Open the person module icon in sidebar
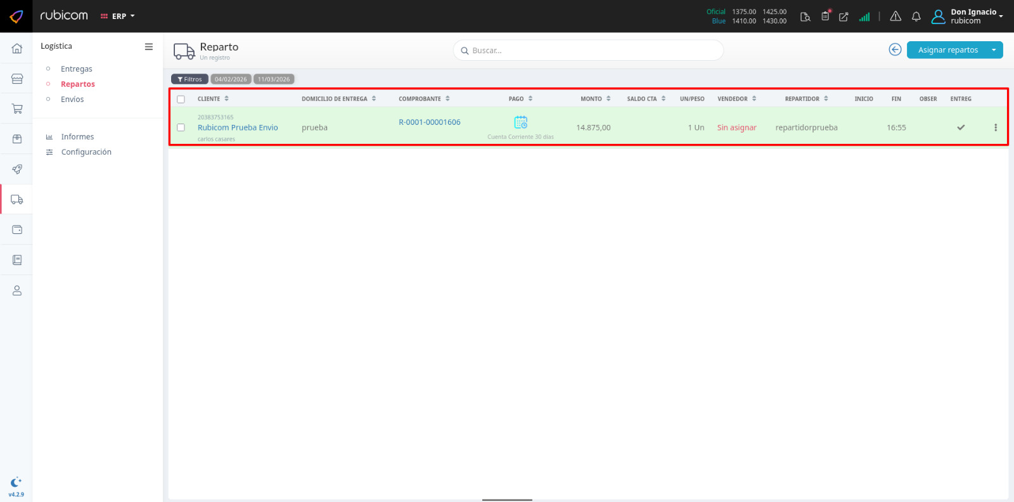This screenshot has height=502, width=1014. point(17,290)
